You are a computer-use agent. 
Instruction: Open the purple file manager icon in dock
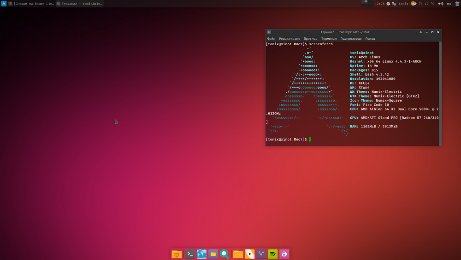pyautogui.click(x=213, y=254)
